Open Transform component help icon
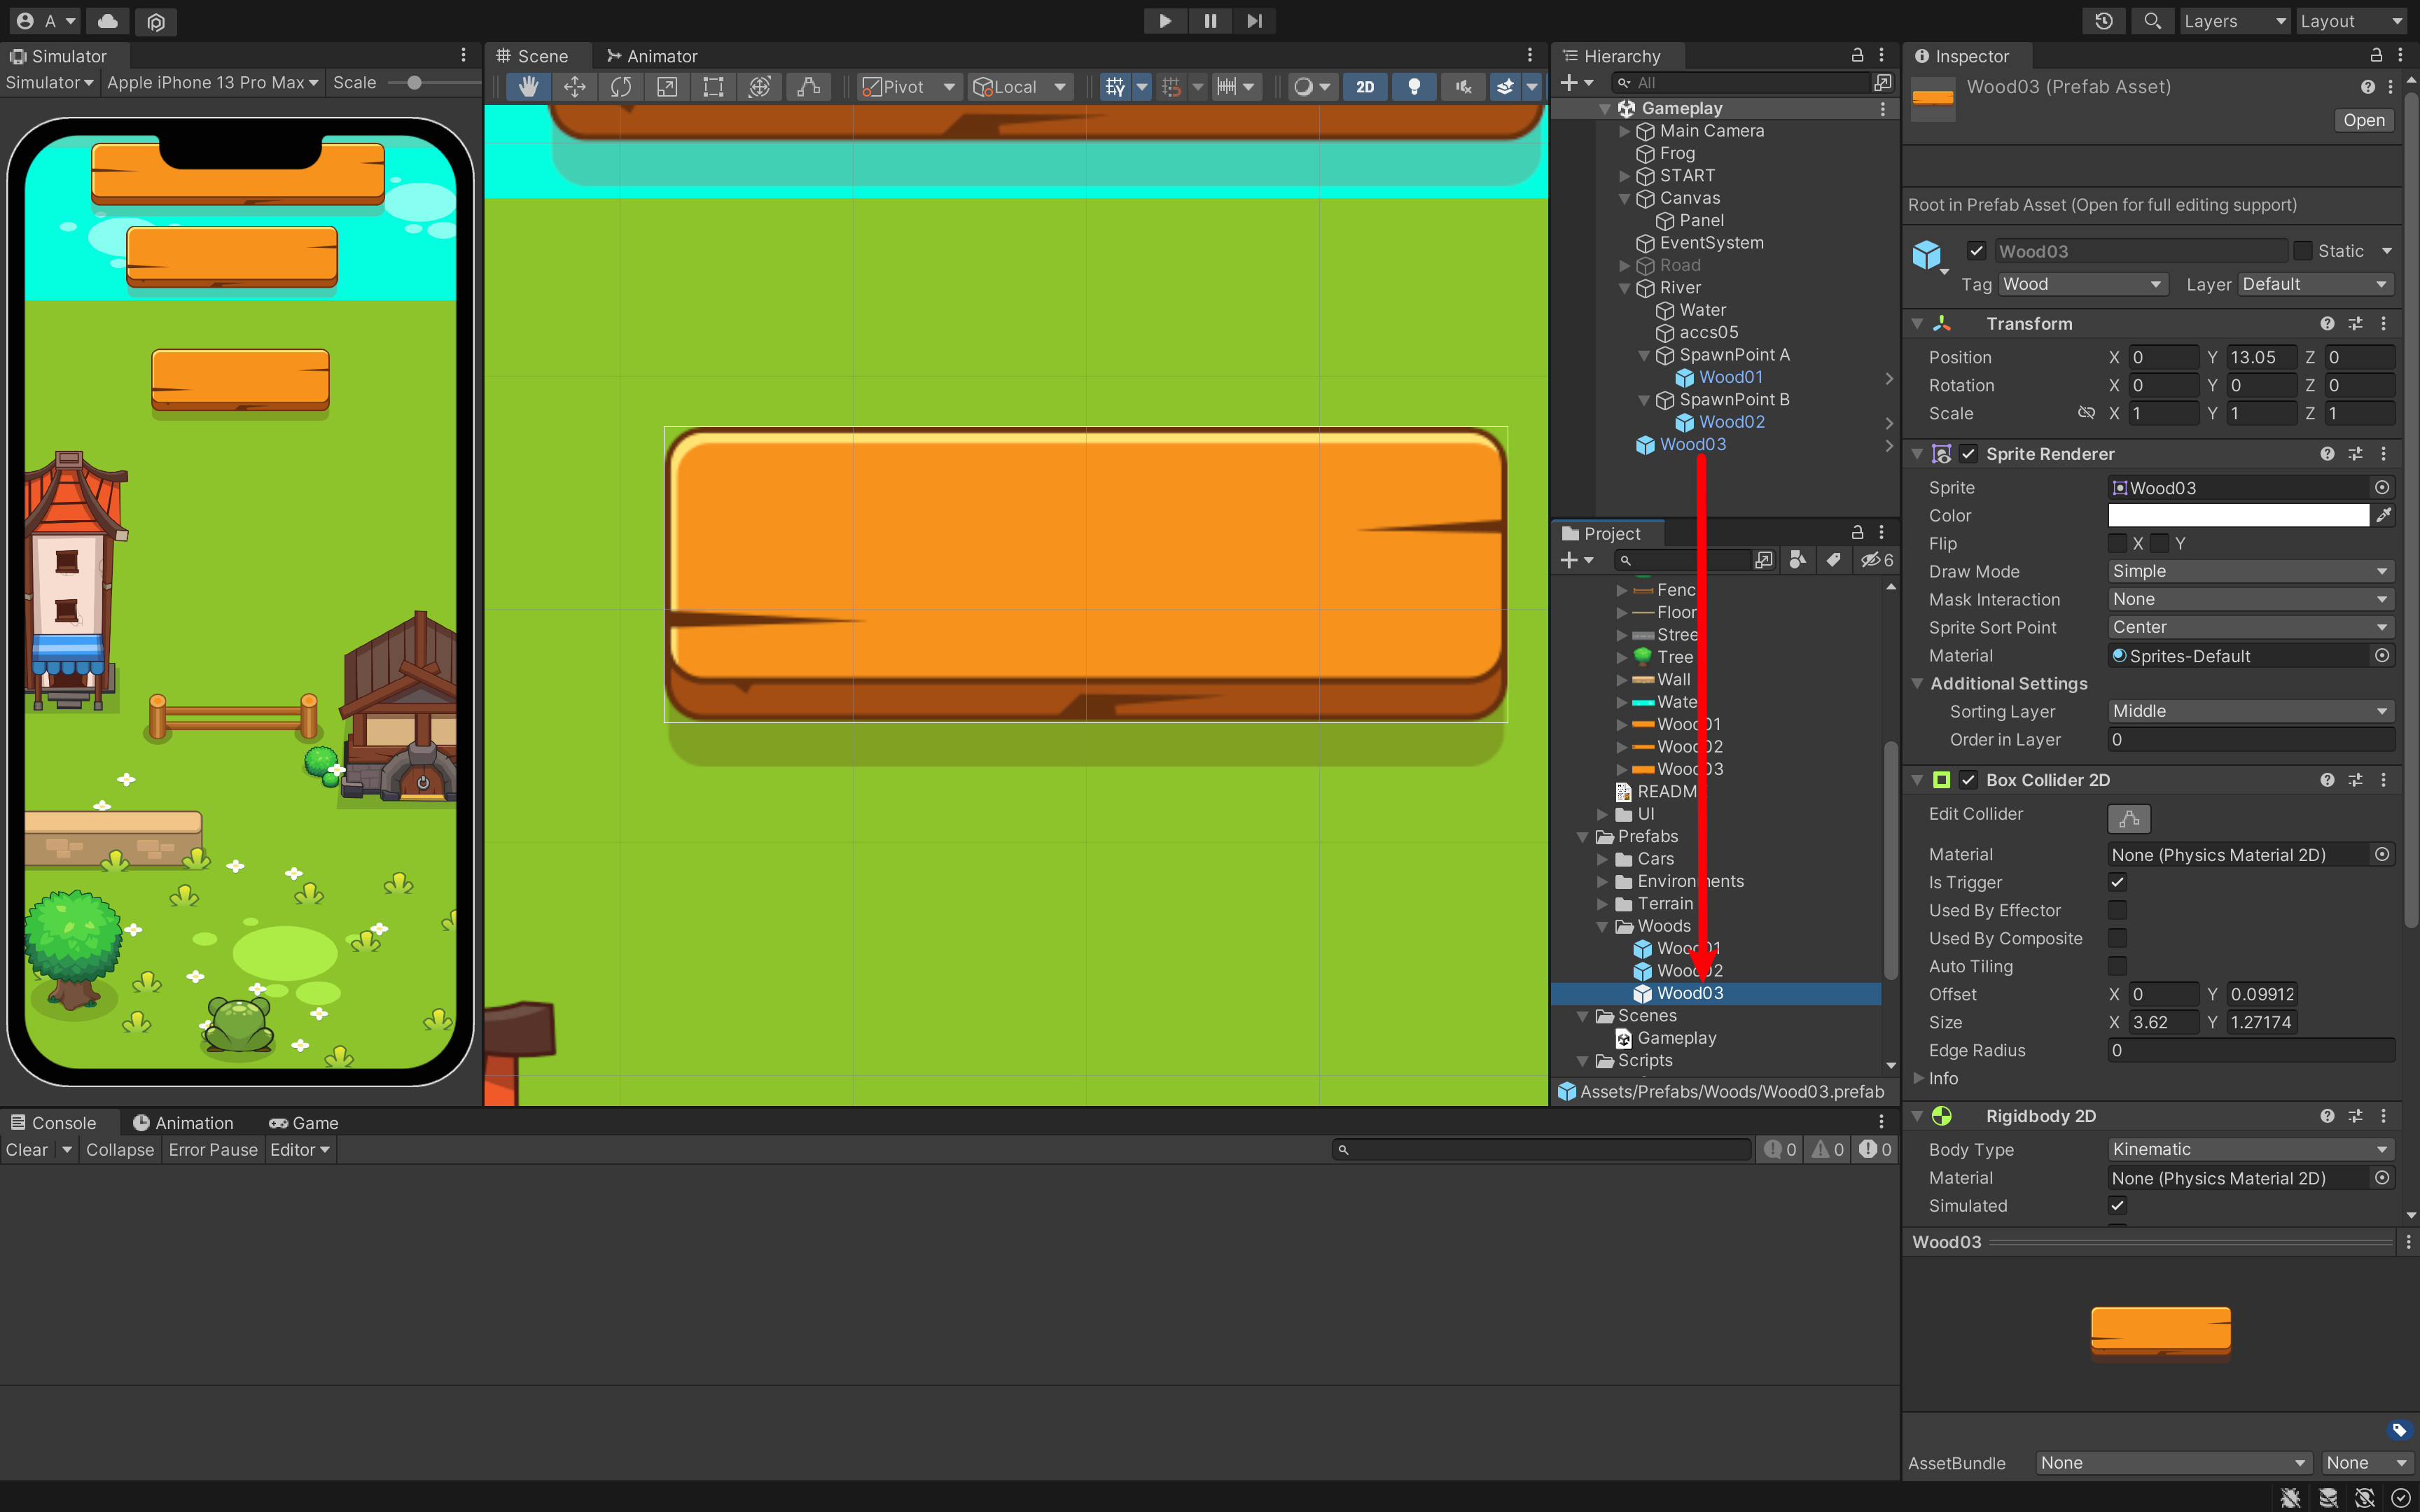This screenshot has height=1512, width=2420. [x=2327, y=323]
